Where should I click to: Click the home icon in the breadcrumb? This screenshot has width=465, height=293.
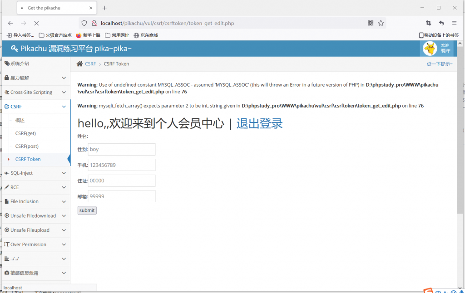coord(80,64)
